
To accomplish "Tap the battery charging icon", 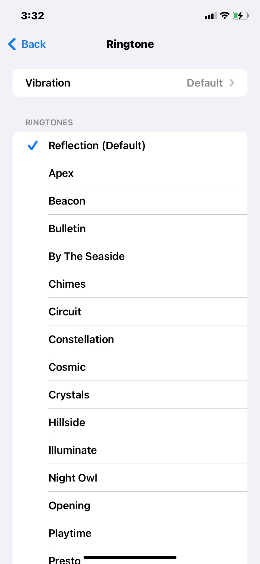I will point(241,15).
